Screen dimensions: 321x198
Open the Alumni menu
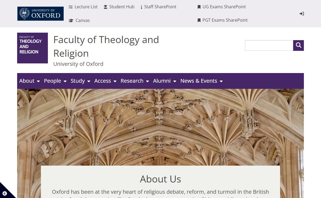coord(165,81)
